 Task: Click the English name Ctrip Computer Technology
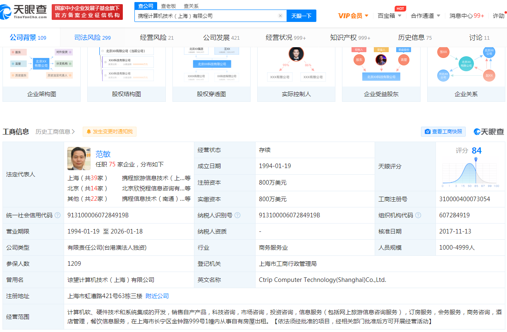pyautogui.click(x=323, y=280)
